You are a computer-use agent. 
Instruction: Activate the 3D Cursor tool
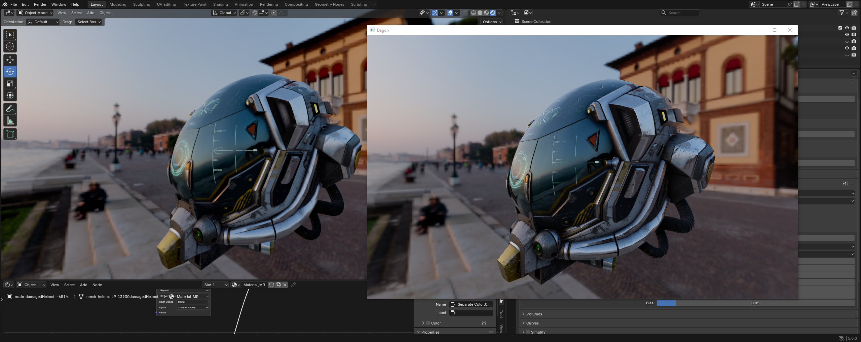point(10,46)
